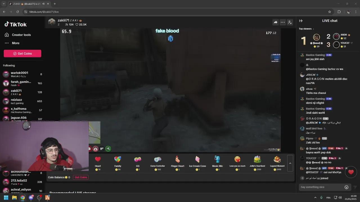Viewport: 360px width, 202px height.
Task: Open Creator tools in sidebar
Action: (18, 35)
